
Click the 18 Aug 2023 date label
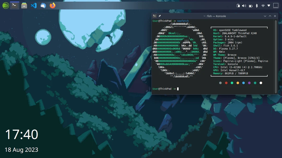pos(22,150)
